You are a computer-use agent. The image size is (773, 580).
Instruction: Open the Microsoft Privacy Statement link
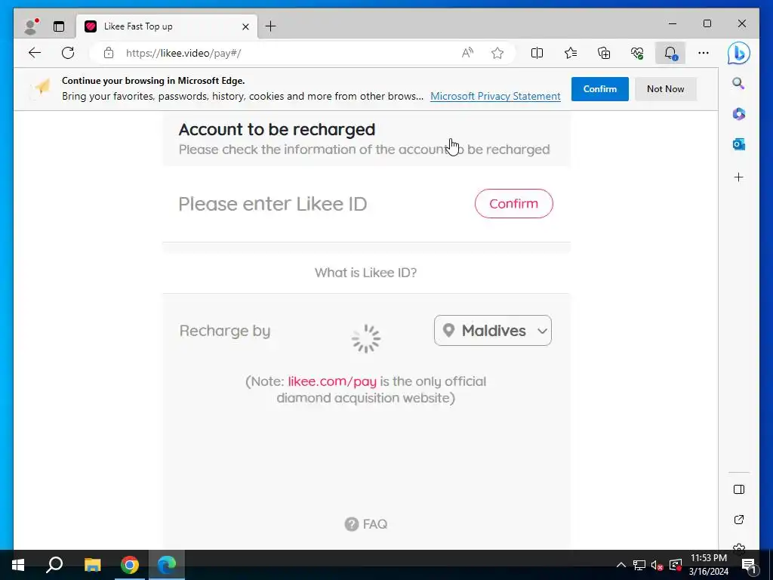point(495,96)
